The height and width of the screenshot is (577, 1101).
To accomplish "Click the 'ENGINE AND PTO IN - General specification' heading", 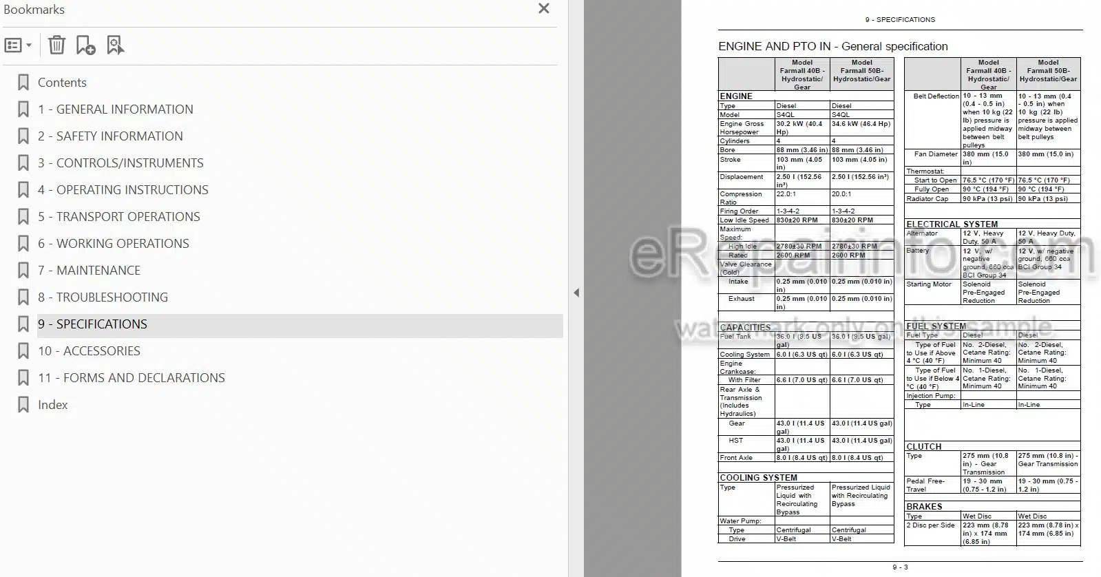I will pos(833,46).
